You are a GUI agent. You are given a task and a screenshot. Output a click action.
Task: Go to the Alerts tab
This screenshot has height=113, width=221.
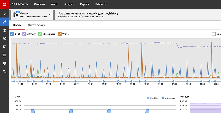click(x=54, y=4)
